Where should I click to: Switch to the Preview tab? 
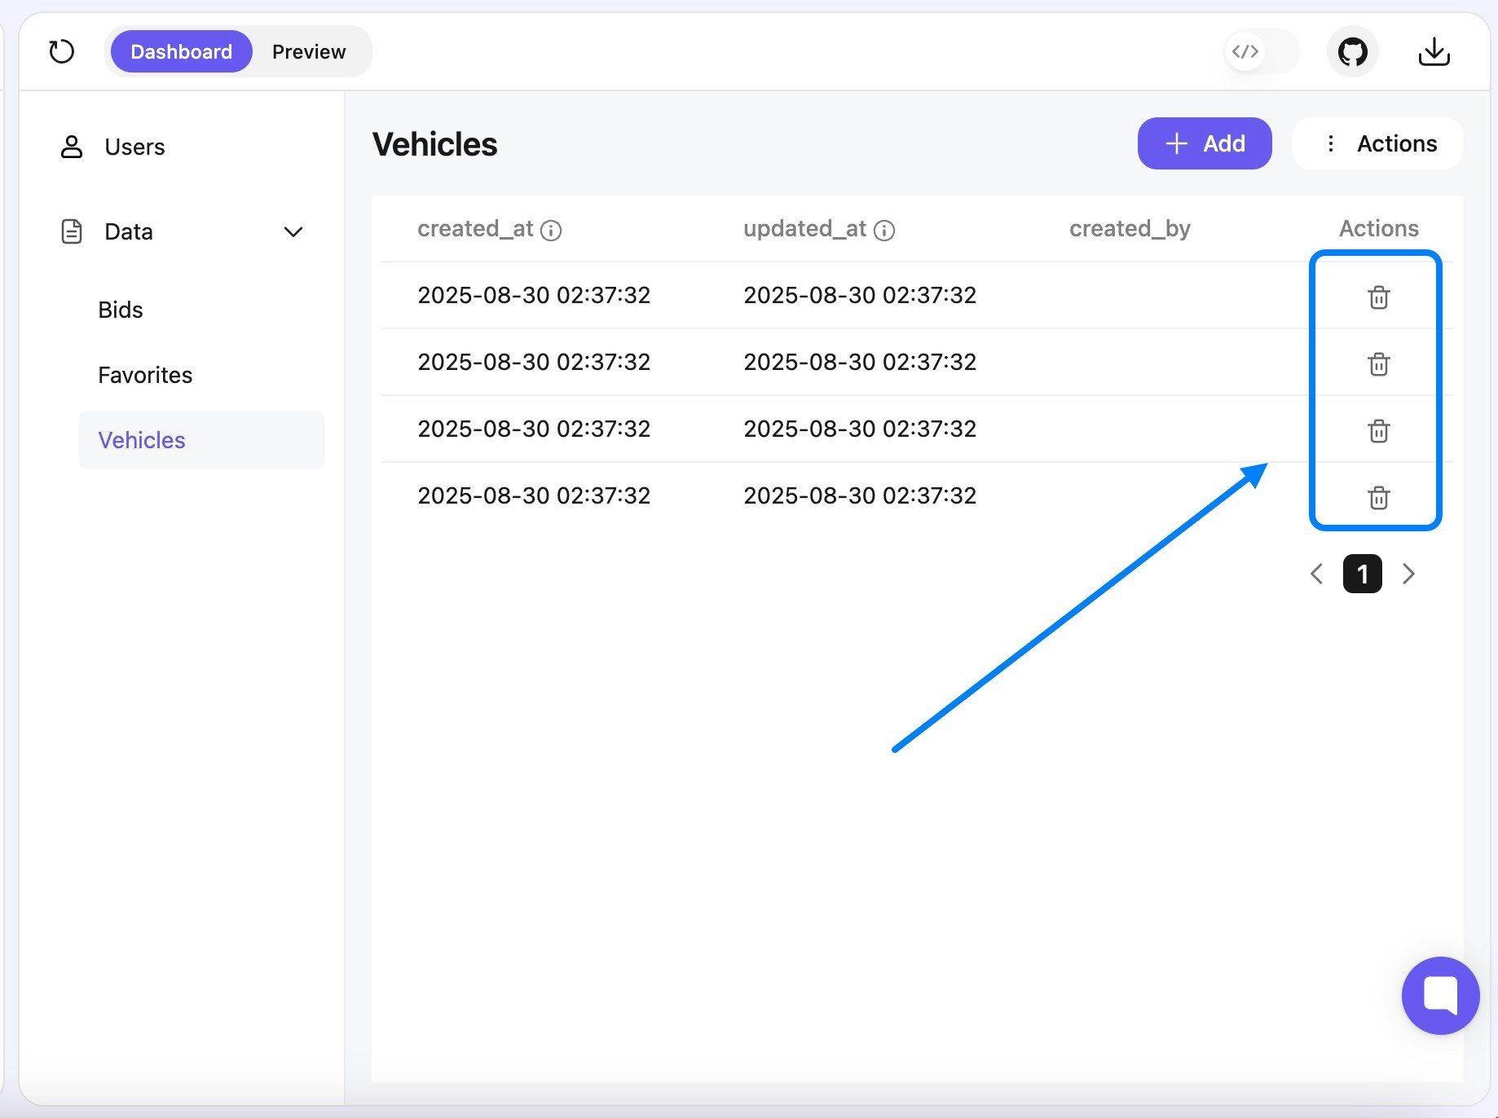309,51
